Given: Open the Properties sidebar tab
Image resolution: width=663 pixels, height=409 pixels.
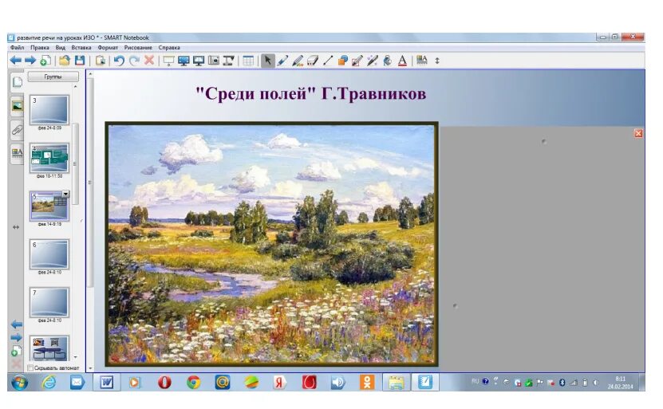Looking at the screenshot, I should pos(17,153).
